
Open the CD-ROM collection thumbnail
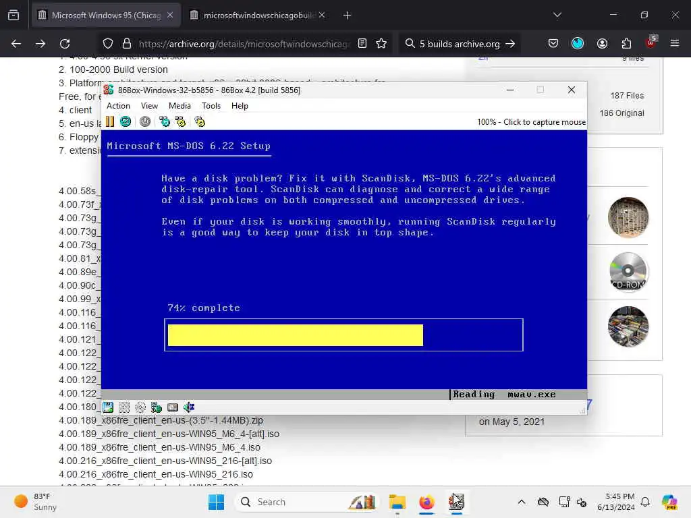coord(628,272)
